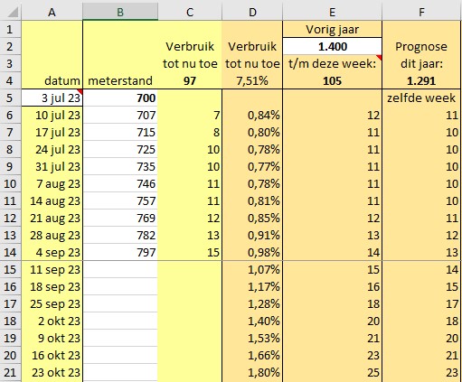This screenshot has height=382, width=462.
Task: Click empty meterstand cell for 11 sep 23
Action: tap(120, 269)
